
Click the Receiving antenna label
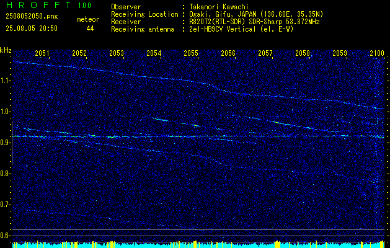tap(143, 29)
